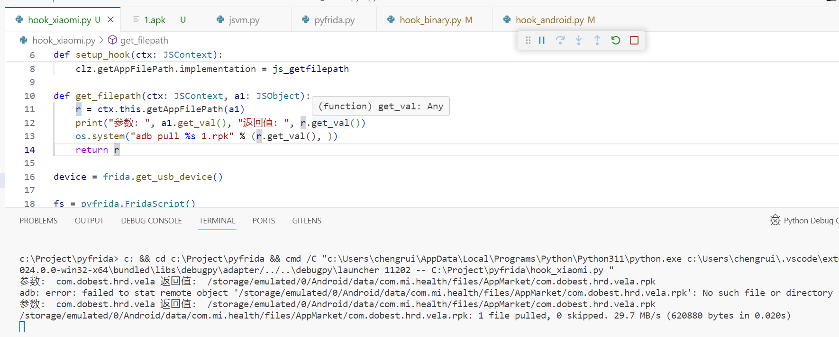Click the Python Debug Console bug icon
Viewport: 839px width, 337px height.
(775, 220)
